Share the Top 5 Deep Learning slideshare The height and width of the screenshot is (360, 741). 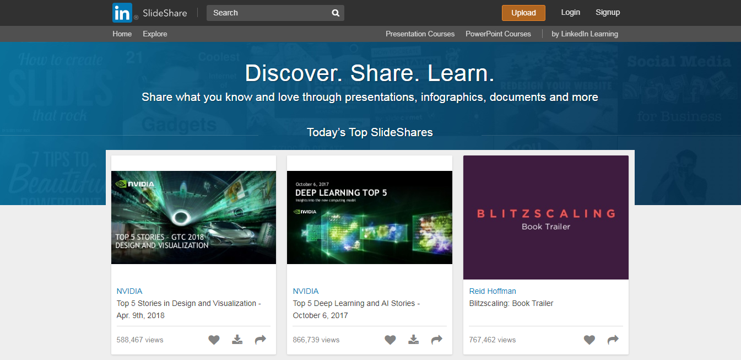pyautogui.click(x=437, y=340)
